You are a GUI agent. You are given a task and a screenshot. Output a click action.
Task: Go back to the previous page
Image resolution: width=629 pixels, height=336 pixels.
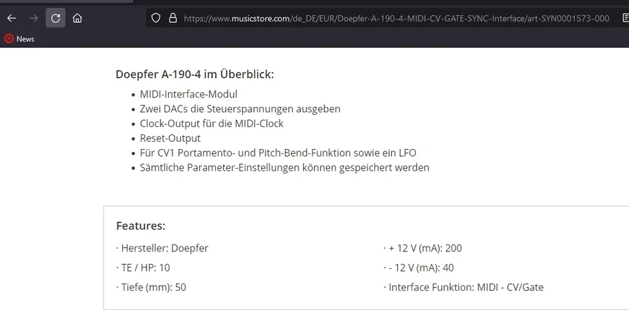click(11, 18)
